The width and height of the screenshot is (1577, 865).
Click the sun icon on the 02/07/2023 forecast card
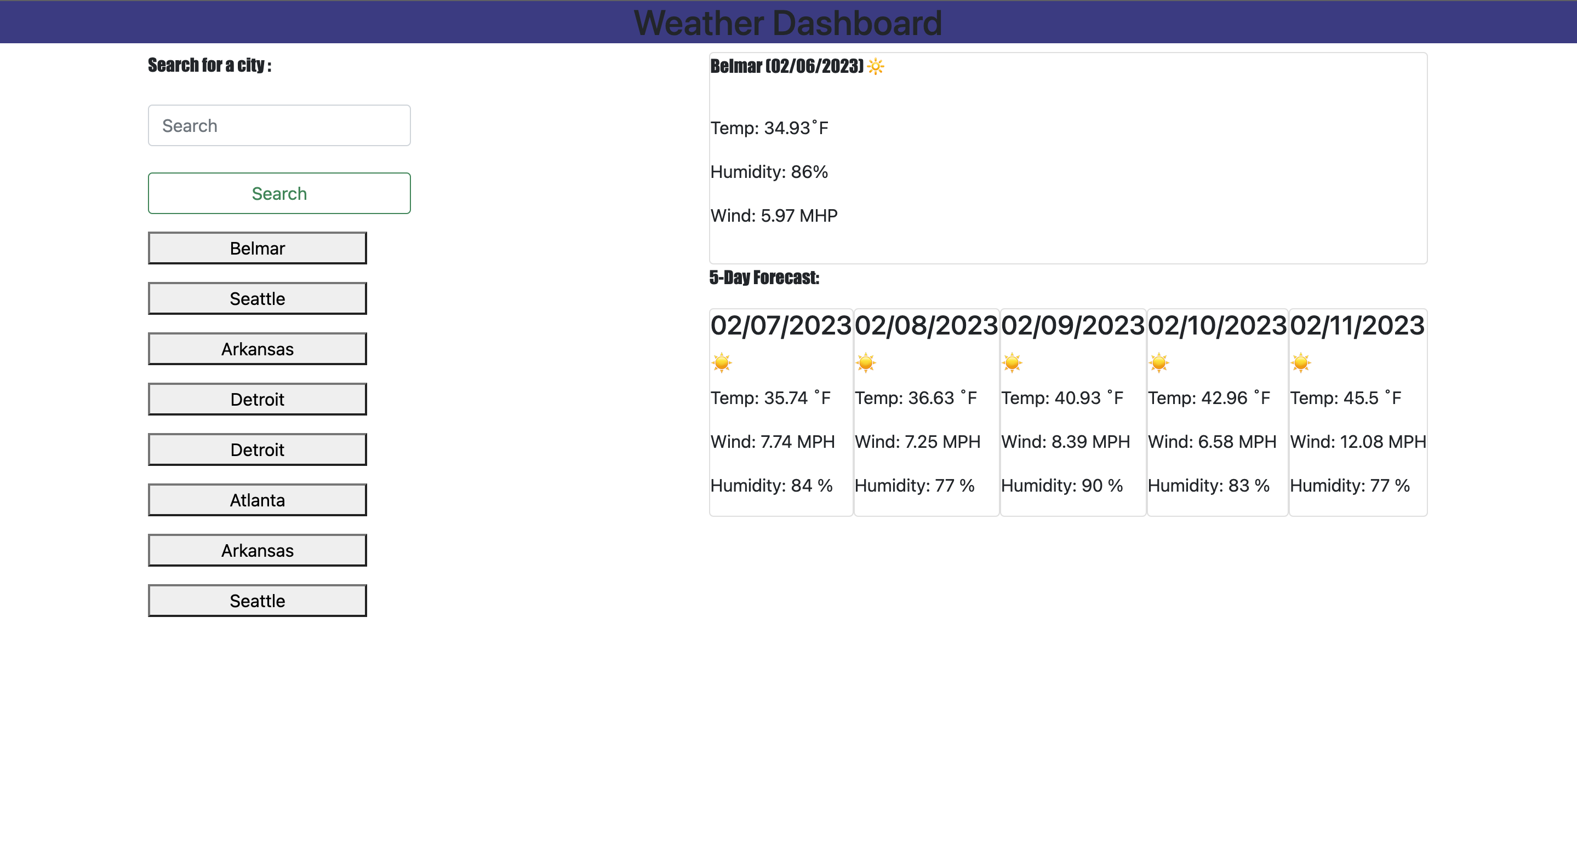tap(722, 364)
